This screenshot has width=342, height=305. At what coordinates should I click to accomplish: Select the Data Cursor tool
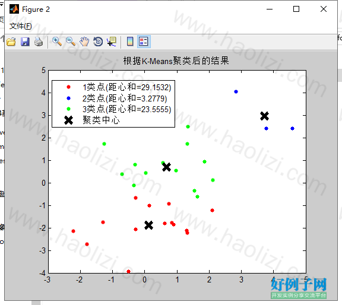click(112, 42)
